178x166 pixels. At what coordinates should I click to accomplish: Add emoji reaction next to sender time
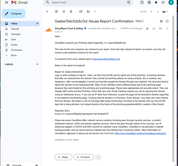pyautogui.click(x=154, y=28)
